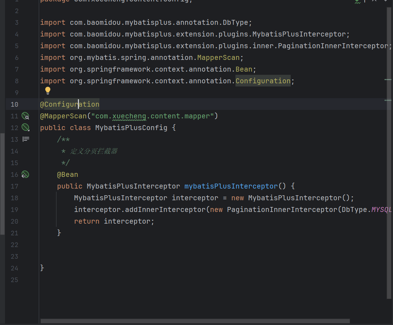
Task: Click the closing brace on line 24
Action: [42, 268]
